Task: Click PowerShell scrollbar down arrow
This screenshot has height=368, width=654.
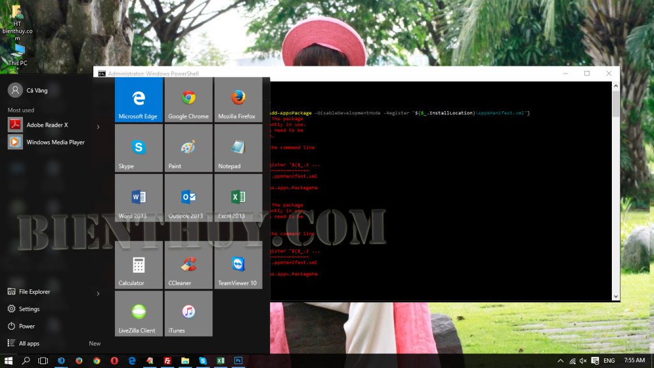Action: pyautogui.click(x=616, y=296)
